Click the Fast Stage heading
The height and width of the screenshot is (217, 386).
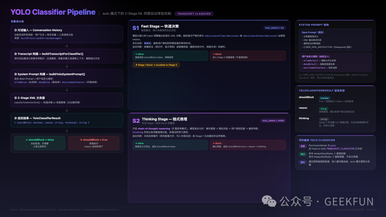[160, 26]
